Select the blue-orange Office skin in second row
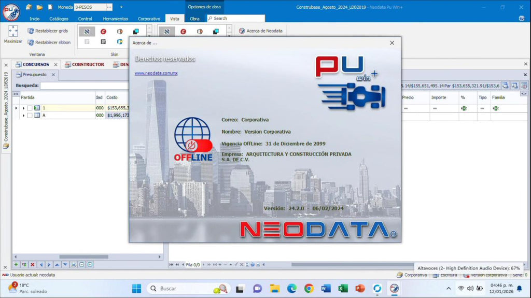This screenshot has height=298, width=531. 120,41
